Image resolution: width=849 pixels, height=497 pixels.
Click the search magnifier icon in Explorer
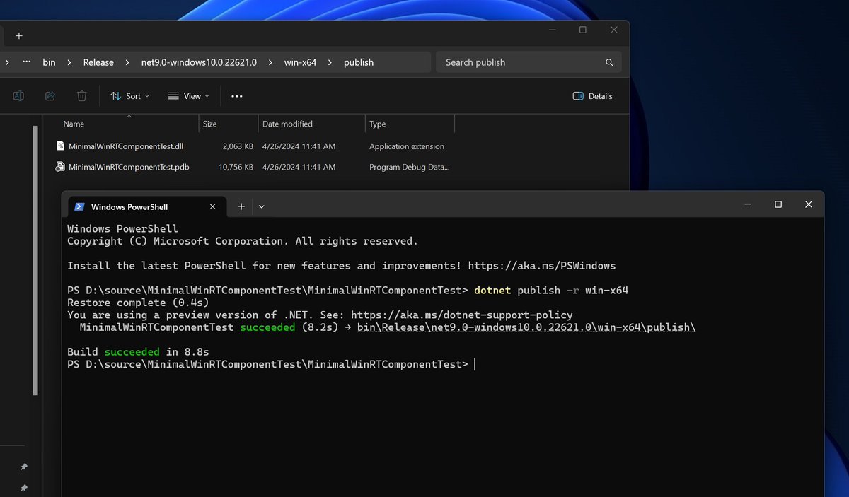pyautogui.click(x=609, y=62)
